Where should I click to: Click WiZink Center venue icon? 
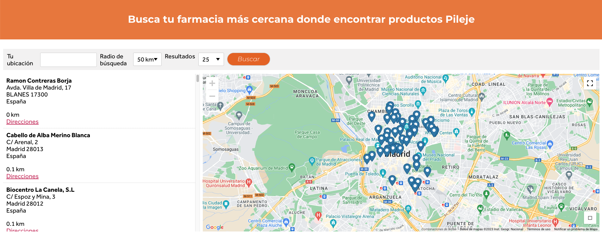[x=456, y=132]
